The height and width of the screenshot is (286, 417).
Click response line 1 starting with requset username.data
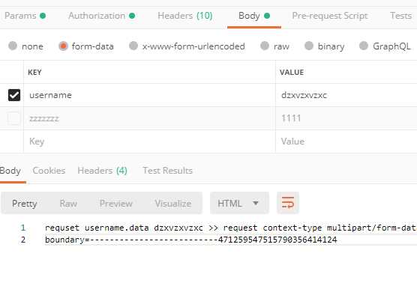pyautogui.click(x=230, y=228)
